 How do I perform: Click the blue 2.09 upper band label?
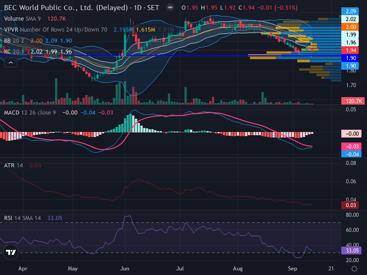coord(350,11)
